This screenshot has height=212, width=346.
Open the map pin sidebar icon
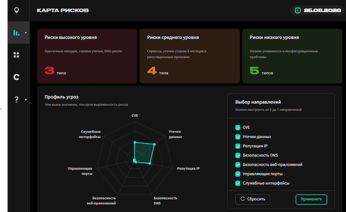[x=17, y=10]
